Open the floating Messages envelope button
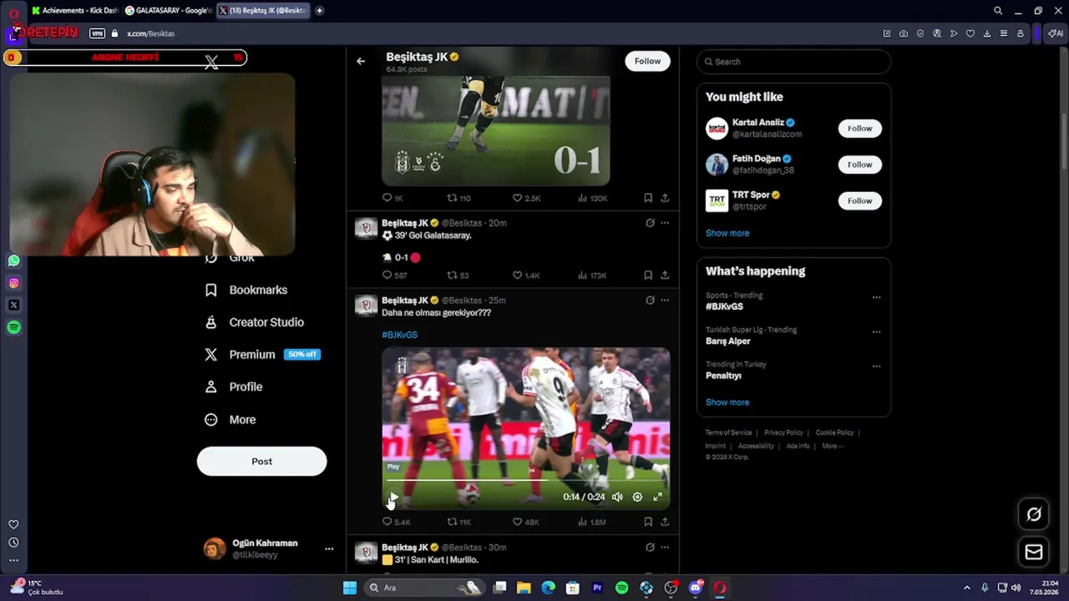 coord(1034,552)
